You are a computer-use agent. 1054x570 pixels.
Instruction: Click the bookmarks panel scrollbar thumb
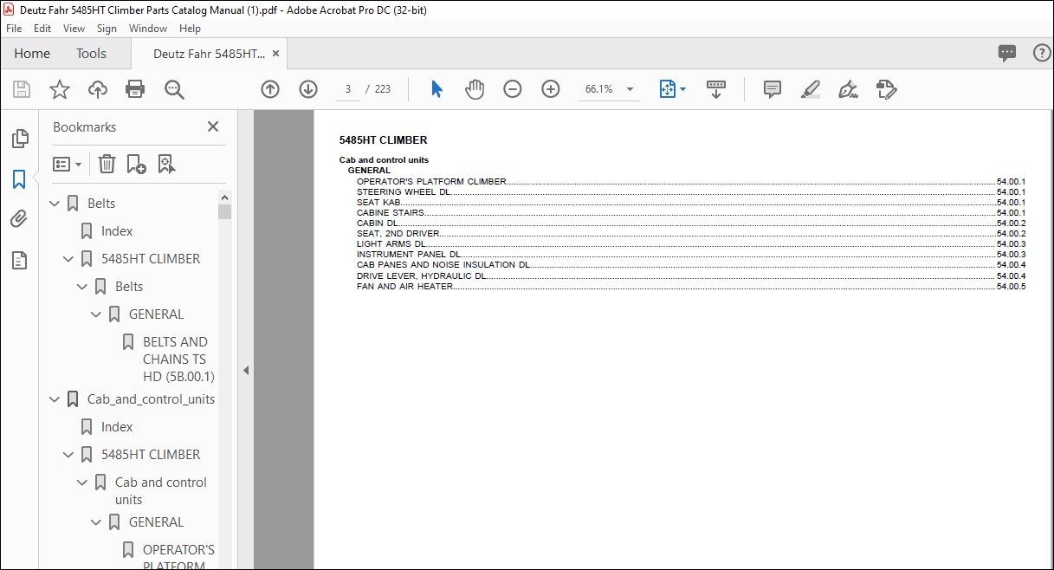(225, 212)
